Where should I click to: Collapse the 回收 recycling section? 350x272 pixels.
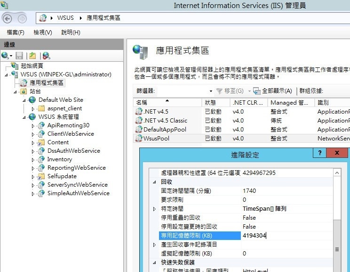154,182
